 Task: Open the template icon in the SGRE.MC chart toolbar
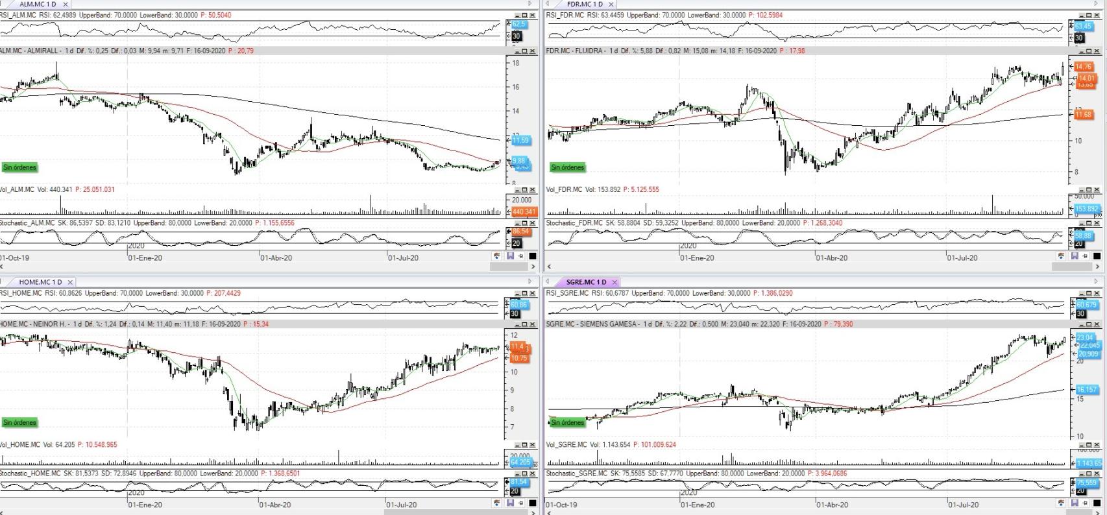tap(1061, 503)
